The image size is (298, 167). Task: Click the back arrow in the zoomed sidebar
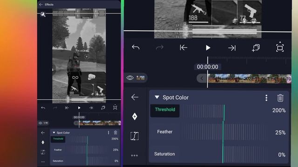(135, 97)
